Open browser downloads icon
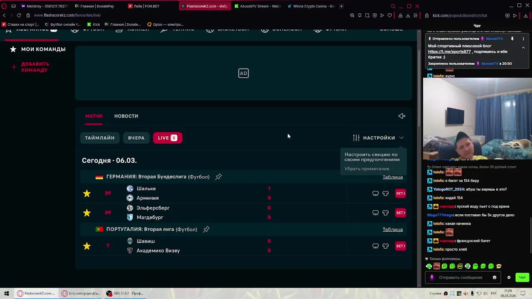532x299 pixels. [x=408, y=15]
